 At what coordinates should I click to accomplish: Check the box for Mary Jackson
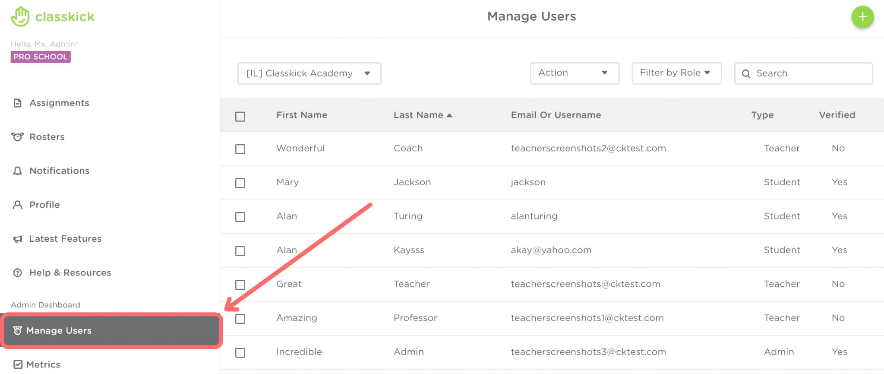pos(240,183)
